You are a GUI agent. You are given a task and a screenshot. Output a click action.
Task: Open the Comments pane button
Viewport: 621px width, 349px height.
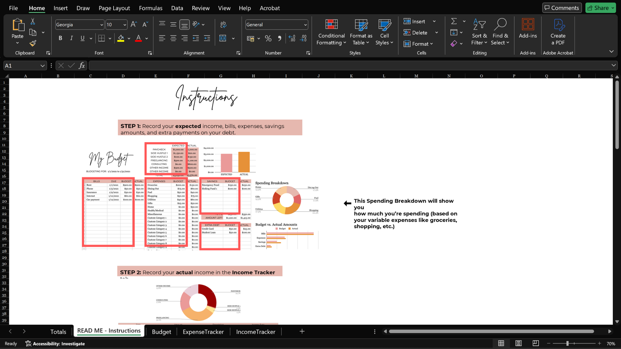pyautogui.click(x=562, y=8)
